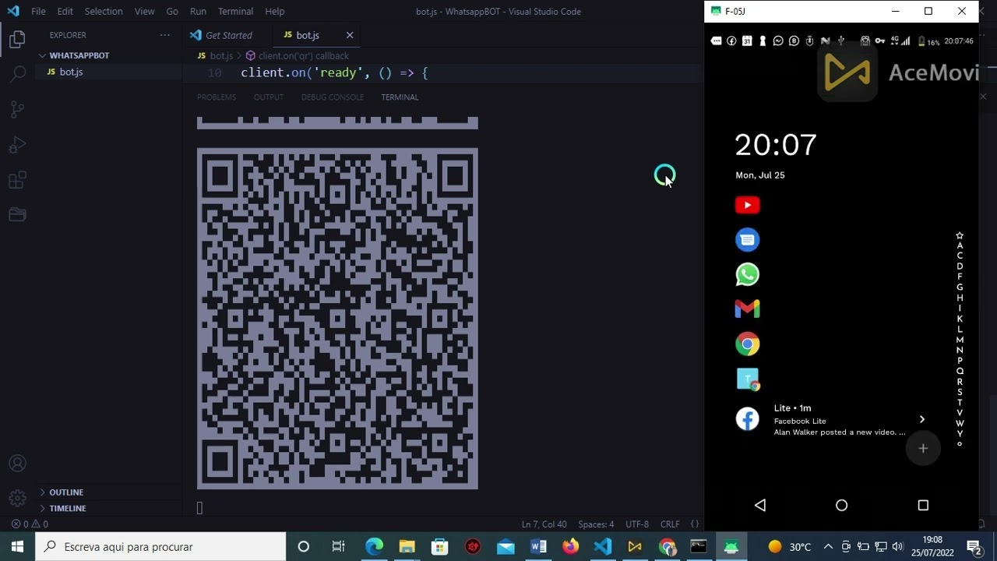Image resolution: width=997 pixels, height=561 pixels.
Task: Open the Explorer view in the activity bar
Action: pos(17,40)
